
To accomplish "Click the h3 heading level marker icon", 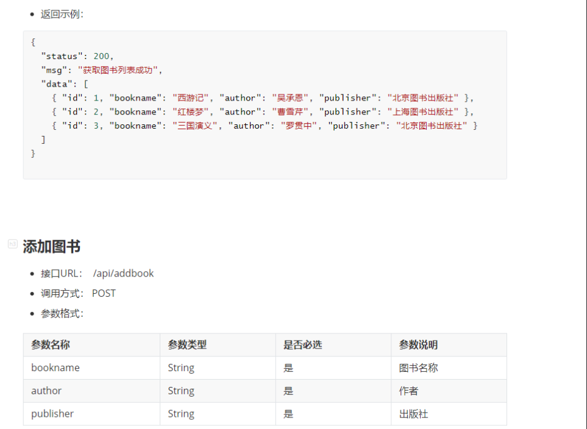I will [12, 244].
